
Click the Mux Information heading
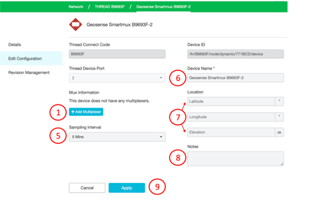[x=84, y=92]
